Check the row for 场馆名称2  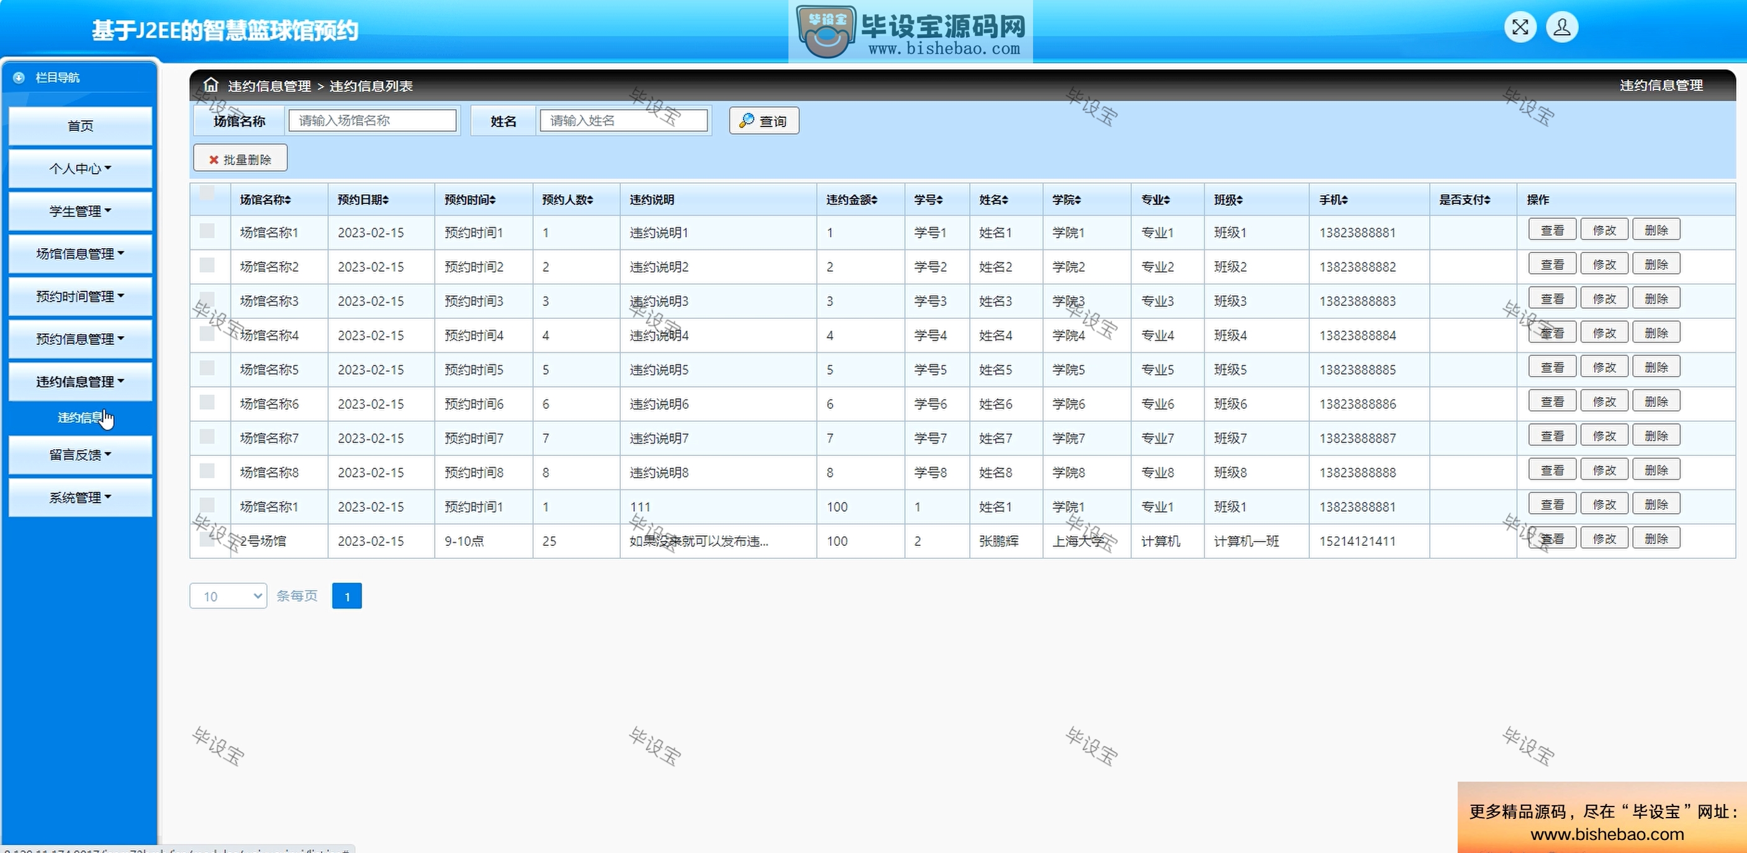pyautogui.click(x=207, y=265)
